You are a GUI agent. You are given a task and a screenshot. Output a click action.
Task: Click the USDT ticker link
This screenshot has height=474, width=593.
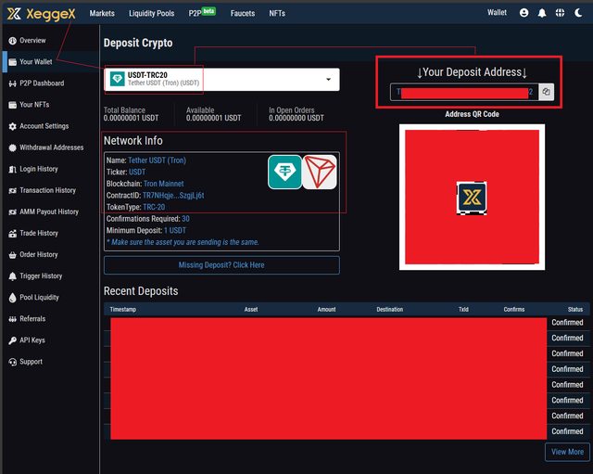[137, 172]
